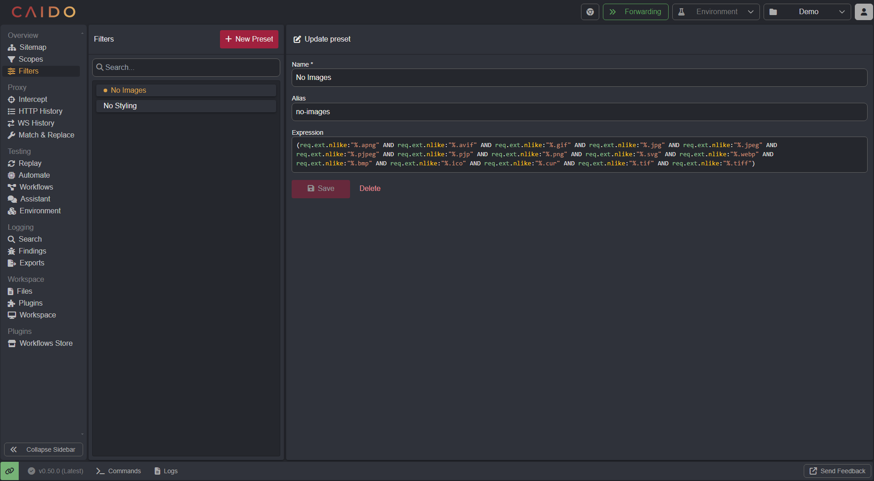This screenshot has width=874, height=481.
Task: Click the filter presets Search field
Action: [186, 68]
